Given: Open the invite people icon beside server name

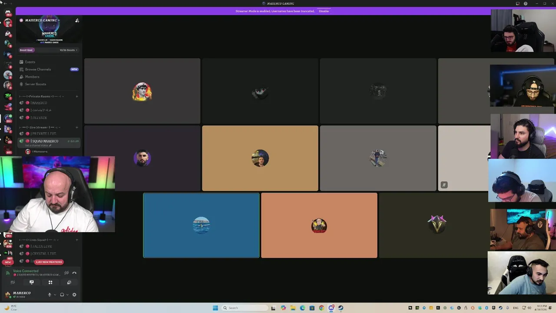Looking at the screenshot, I should coord(77,20).
